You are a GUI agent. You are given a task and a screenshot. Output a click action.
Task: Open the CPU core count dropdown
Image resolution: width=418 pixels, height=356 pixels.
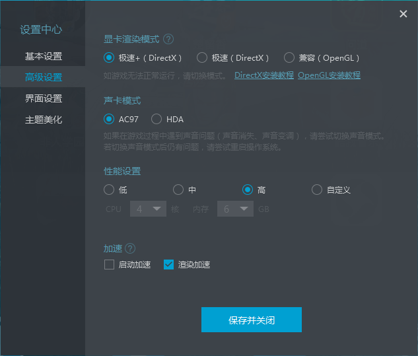148,209
